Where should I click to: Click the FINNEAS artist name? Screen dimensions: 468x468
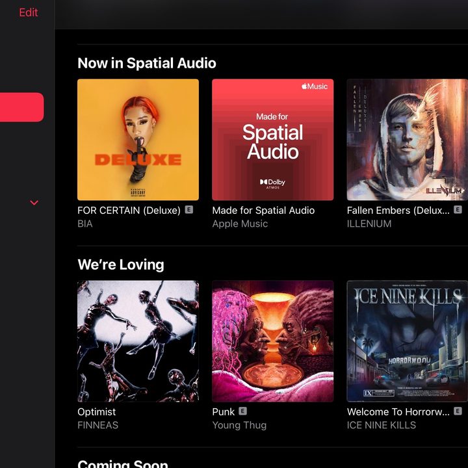pyautogui.click(x=97, y=425)
